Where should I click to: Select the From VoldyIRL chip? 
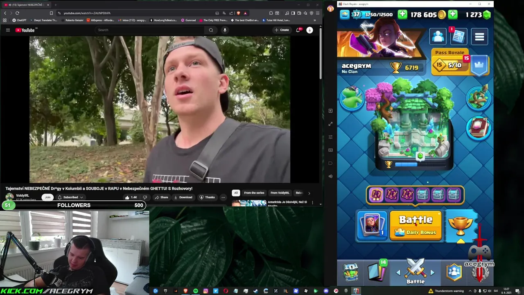280,193
